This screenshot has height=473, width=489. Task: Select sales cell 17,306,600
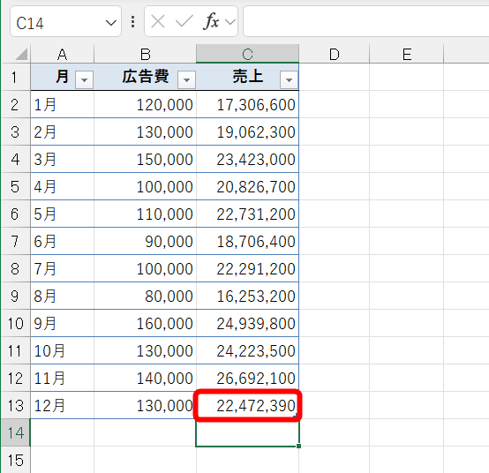tap(248, 104)
